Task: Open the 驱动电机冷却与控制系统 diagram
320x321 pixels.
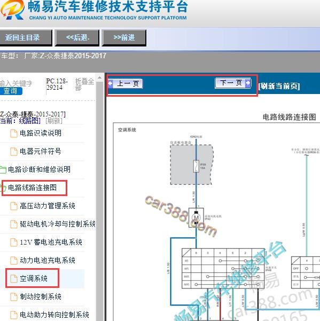Action: pyautogui.click(x=58, y=224)
